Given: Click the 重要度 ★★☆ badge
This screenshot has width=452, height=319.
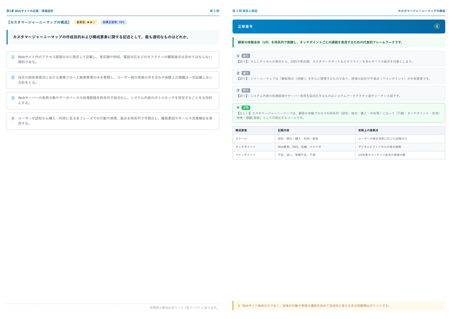Looking at the screenshot, I should click(x=86, y=22).
